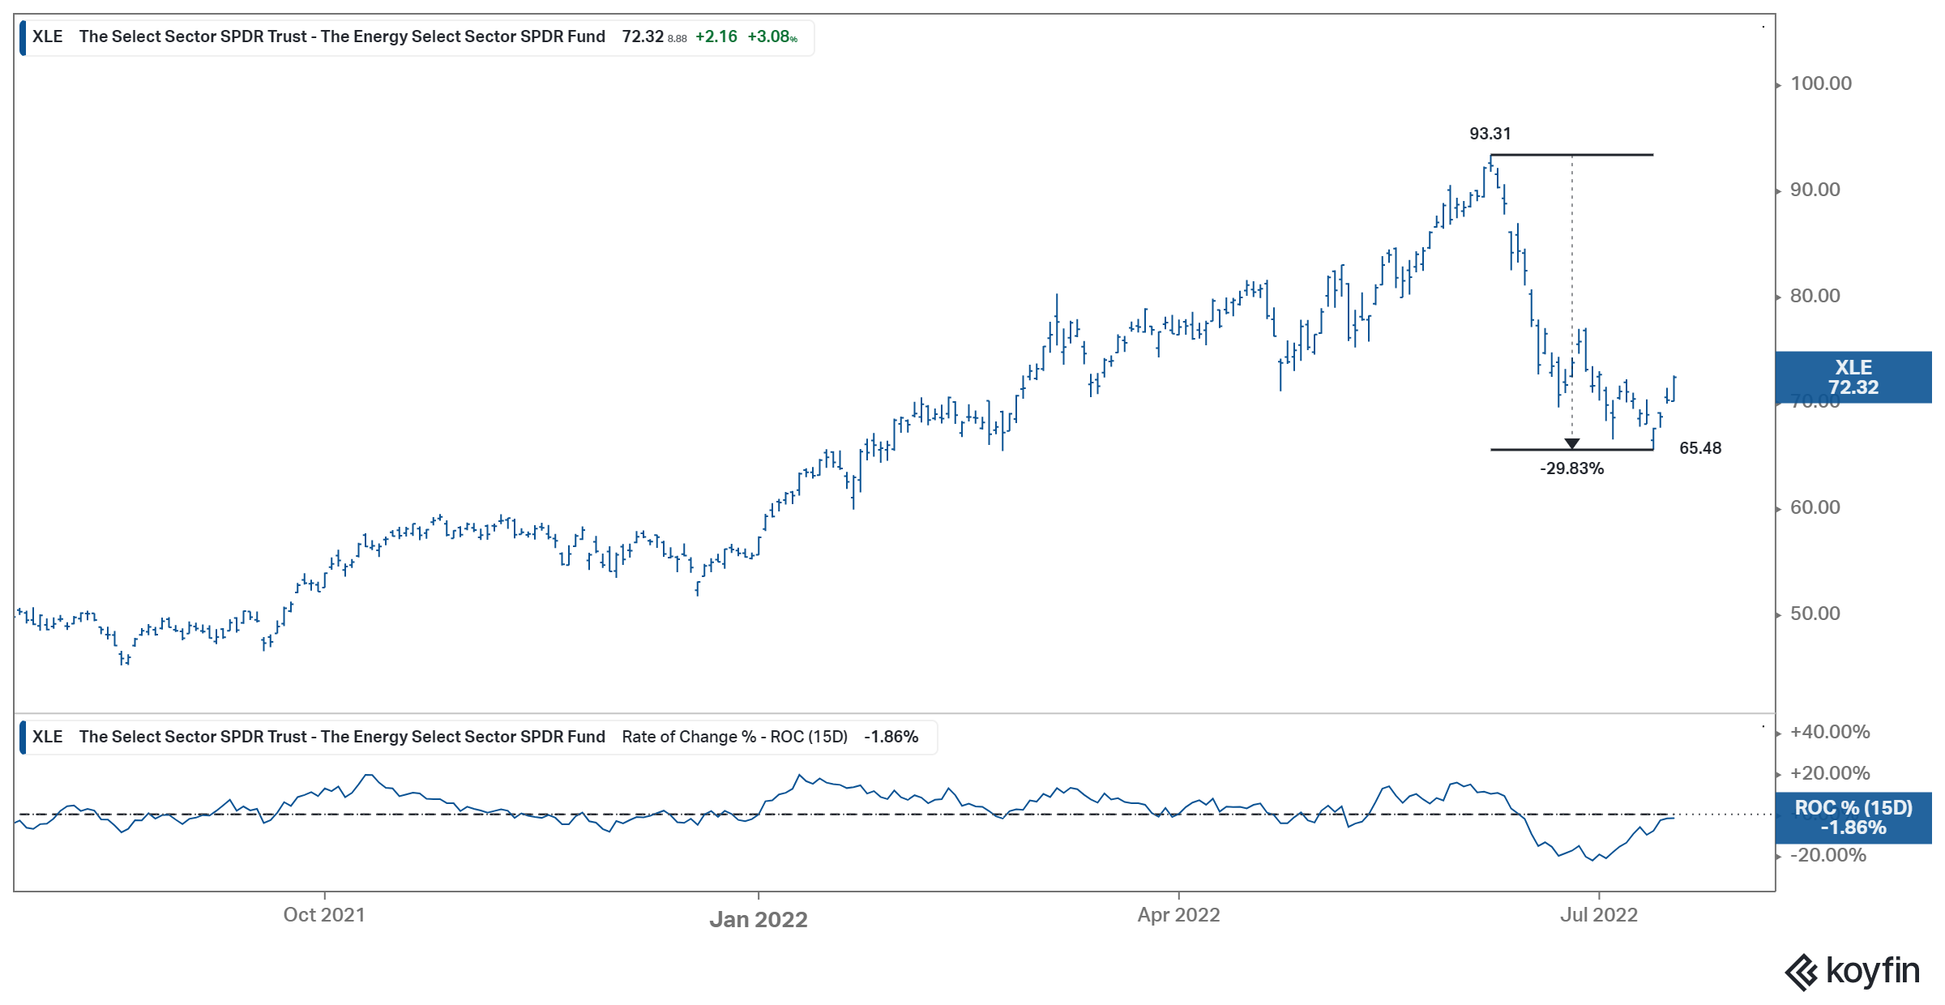Viewport: 1945px width, 1005px height.
Task: Click the 100.00 price axis label
Action: click(x=1821, y=83)
